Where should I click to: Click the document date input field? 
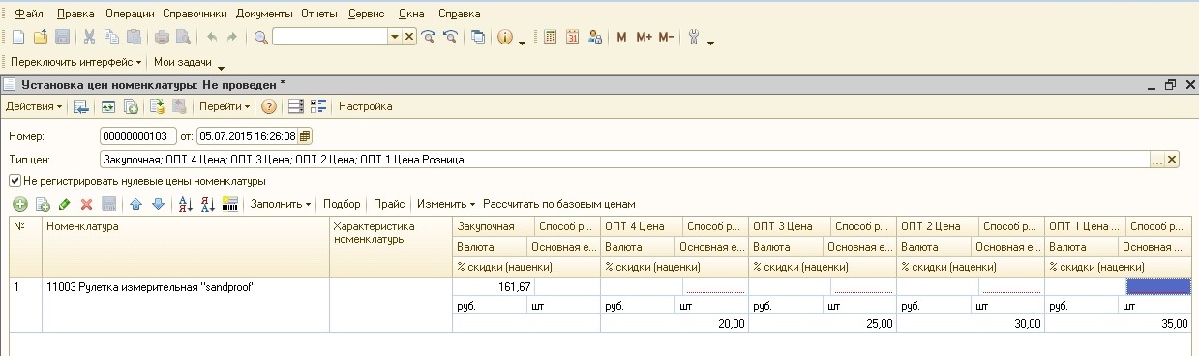click(x=248, y=135)
